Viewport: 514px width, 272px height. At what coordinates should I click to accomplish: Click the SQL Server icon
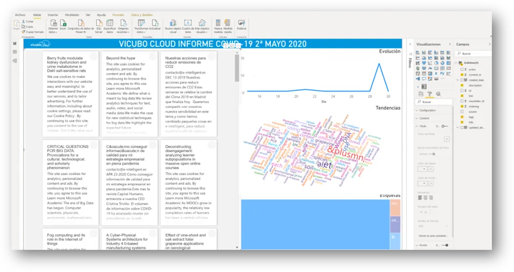pyautogui.click(x=99, y=23)
